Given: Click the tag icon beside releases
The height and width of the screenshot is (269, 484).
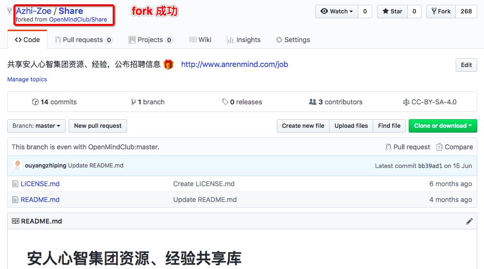Looking at the screenshot, I should point(225,101).
